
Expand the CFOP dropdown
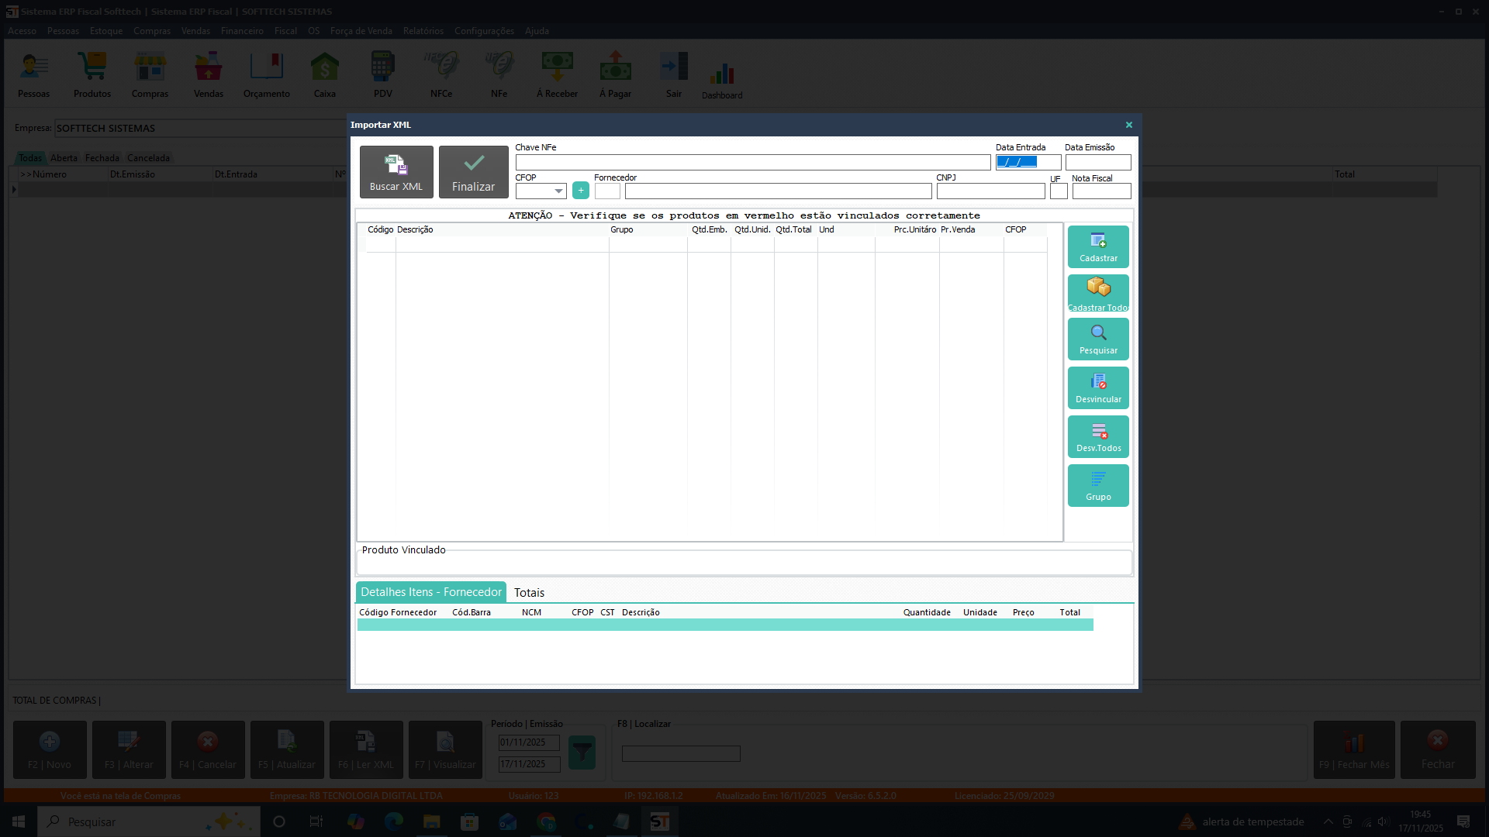[x=558, y=191]
